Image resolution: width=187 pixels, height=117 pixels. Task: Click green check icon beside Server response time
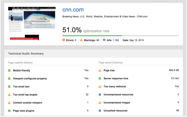[100, 78]
